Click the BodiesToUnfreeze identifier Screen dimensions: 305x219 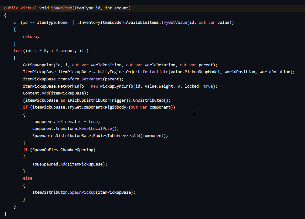coord(112,136)
